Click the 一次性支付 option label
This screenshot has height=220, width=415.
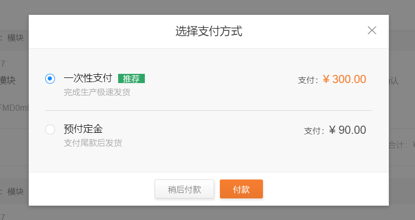click(88, 78)
